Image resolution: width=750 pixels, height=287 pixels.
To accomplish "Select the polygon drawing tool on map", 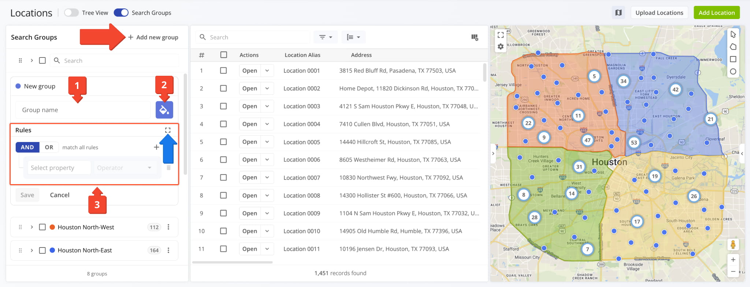I will (733, 47).
